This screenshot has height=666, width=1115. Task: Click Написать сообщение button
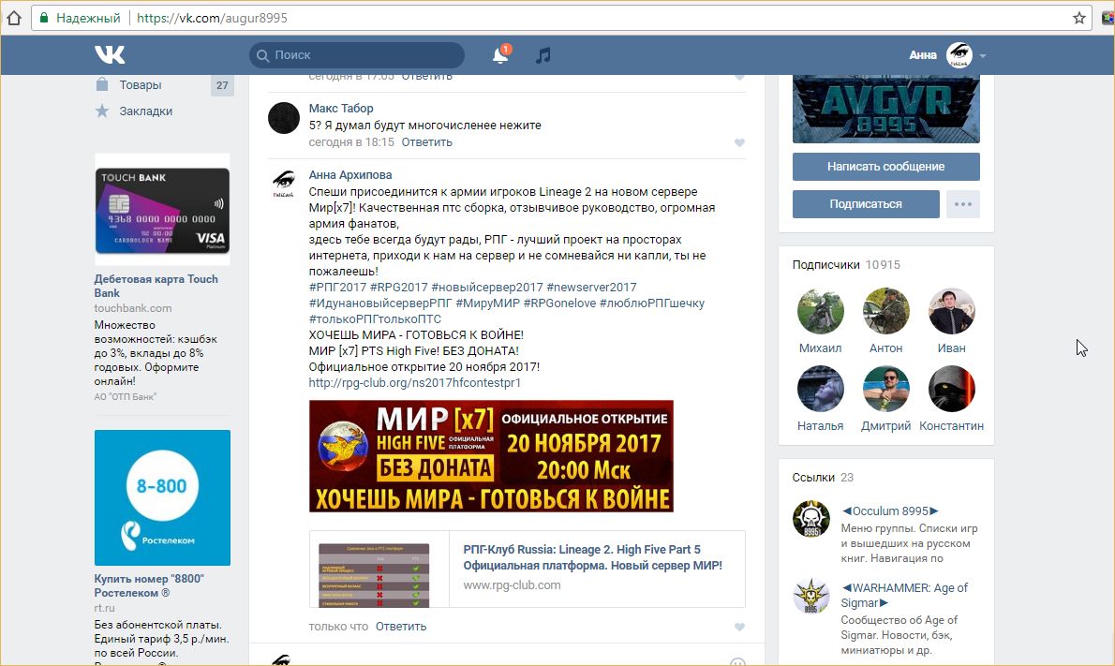point(886,167)
